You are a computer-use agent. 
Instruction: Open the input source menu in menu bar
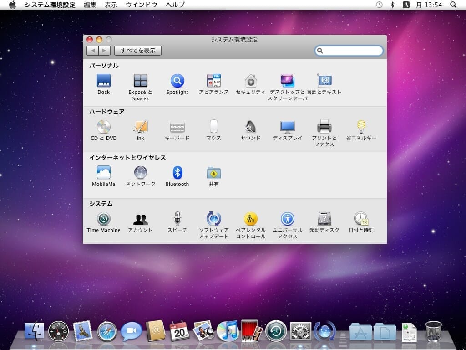coord(406,5)
